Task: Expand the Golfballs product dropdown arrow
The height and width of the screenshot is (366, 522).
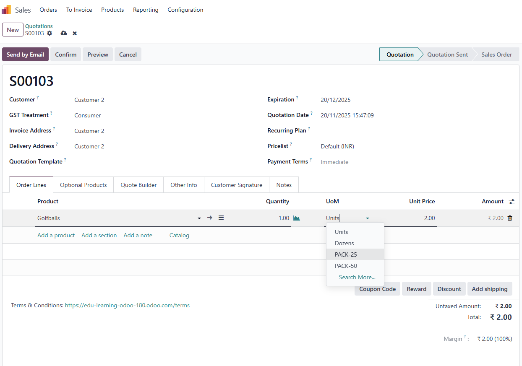Action: pyautogui.click(x=199, y=218)
